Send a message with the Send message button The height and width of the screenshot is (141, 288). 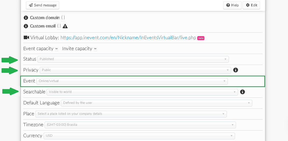(x=42, y=5)
